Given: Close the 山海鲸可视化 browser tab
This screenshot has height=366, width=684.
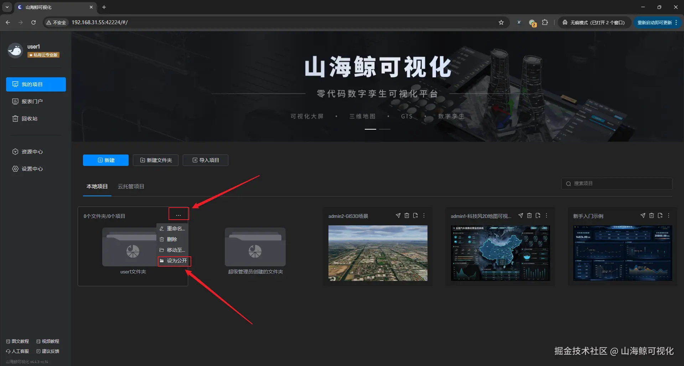Looking at the screenshot, I should click(x=91, y=7).
